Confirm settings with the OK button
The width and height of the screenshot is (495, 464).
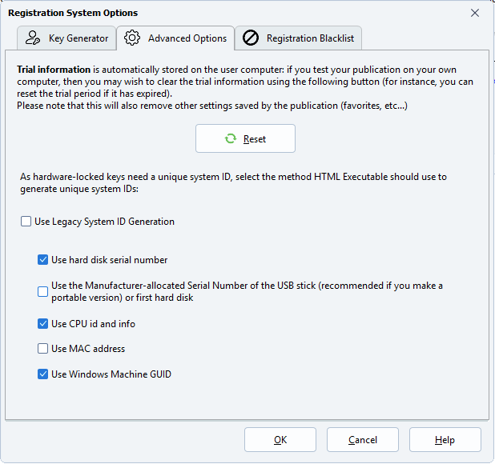280,440
